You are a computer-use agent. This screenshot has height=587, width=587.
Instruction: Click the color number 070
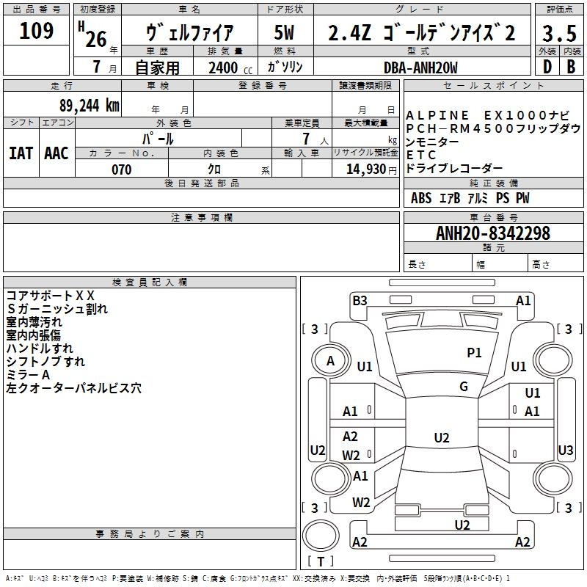(122, 169)
